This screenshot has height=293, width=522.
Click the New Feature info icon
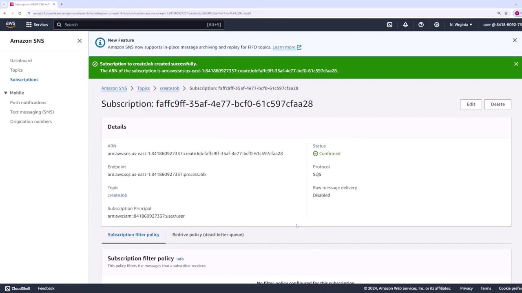(100, 42)
